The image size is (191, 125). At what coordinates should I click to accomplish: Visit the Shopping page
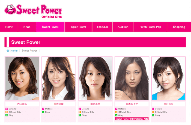pyautogui.click(x=179, y=27)
